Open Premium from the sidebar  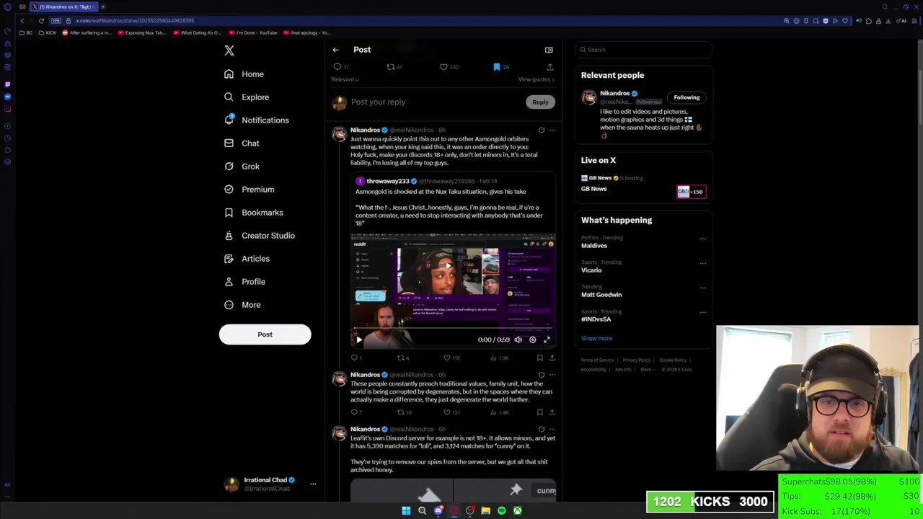point(249,190)
